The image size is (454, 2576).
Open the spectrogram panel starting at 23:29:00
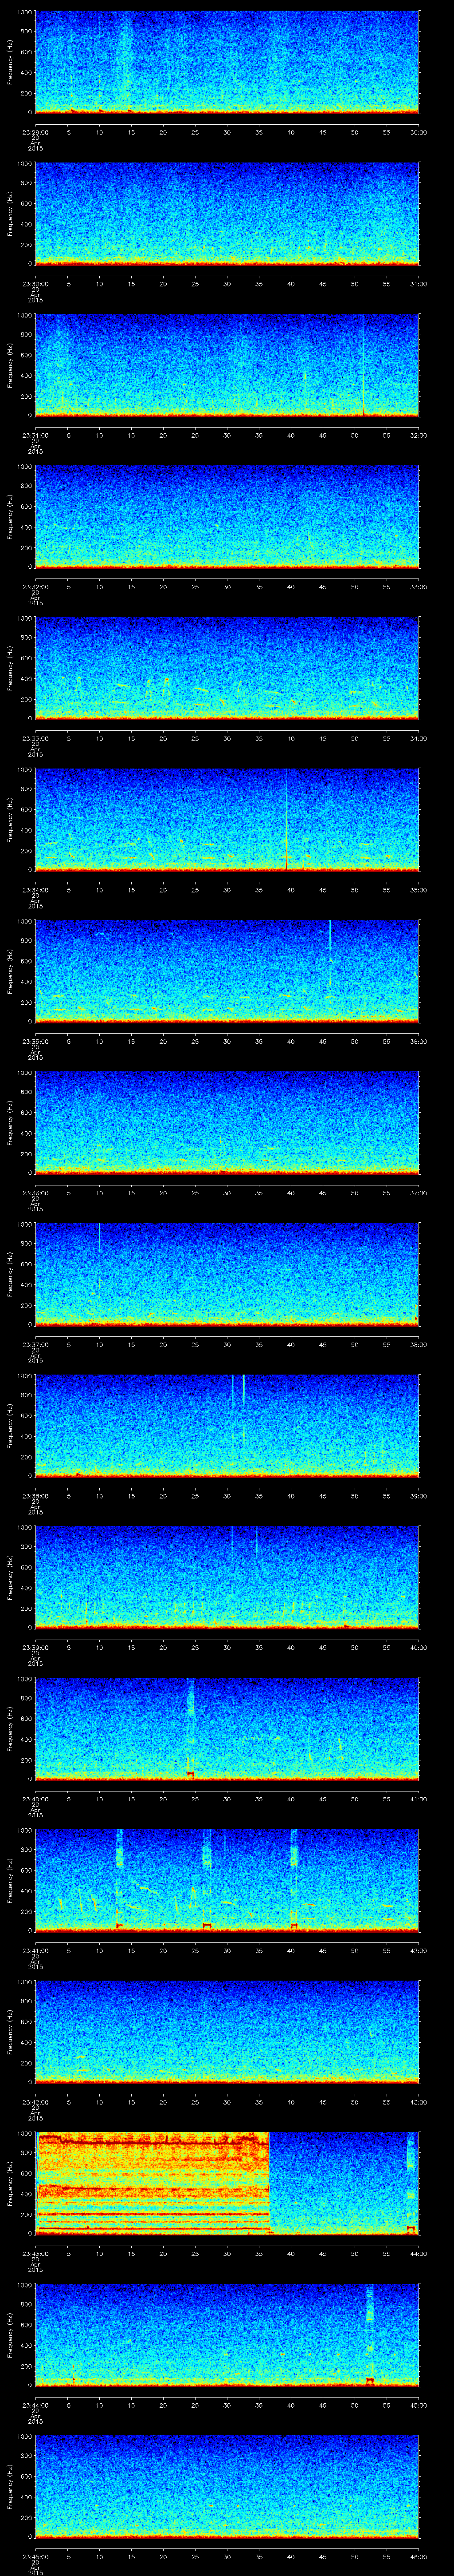coord(227,62)
